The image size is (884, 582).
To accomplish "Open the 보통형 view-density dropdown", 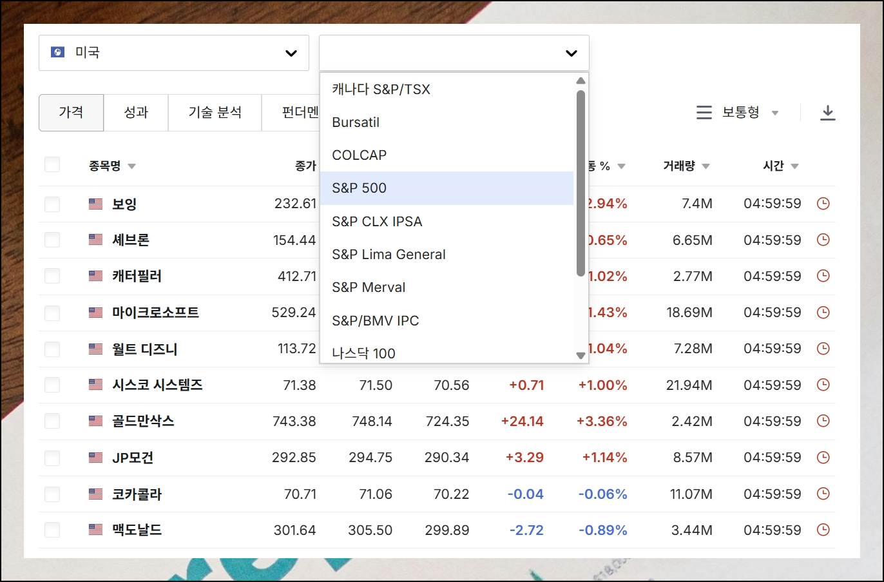I will click(x=750, y=113).
